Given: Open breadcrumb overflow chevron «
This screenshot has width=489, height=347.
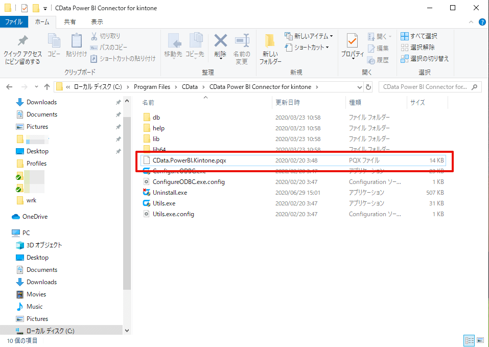Looking at the screenshot, I should tap(68, 87).
